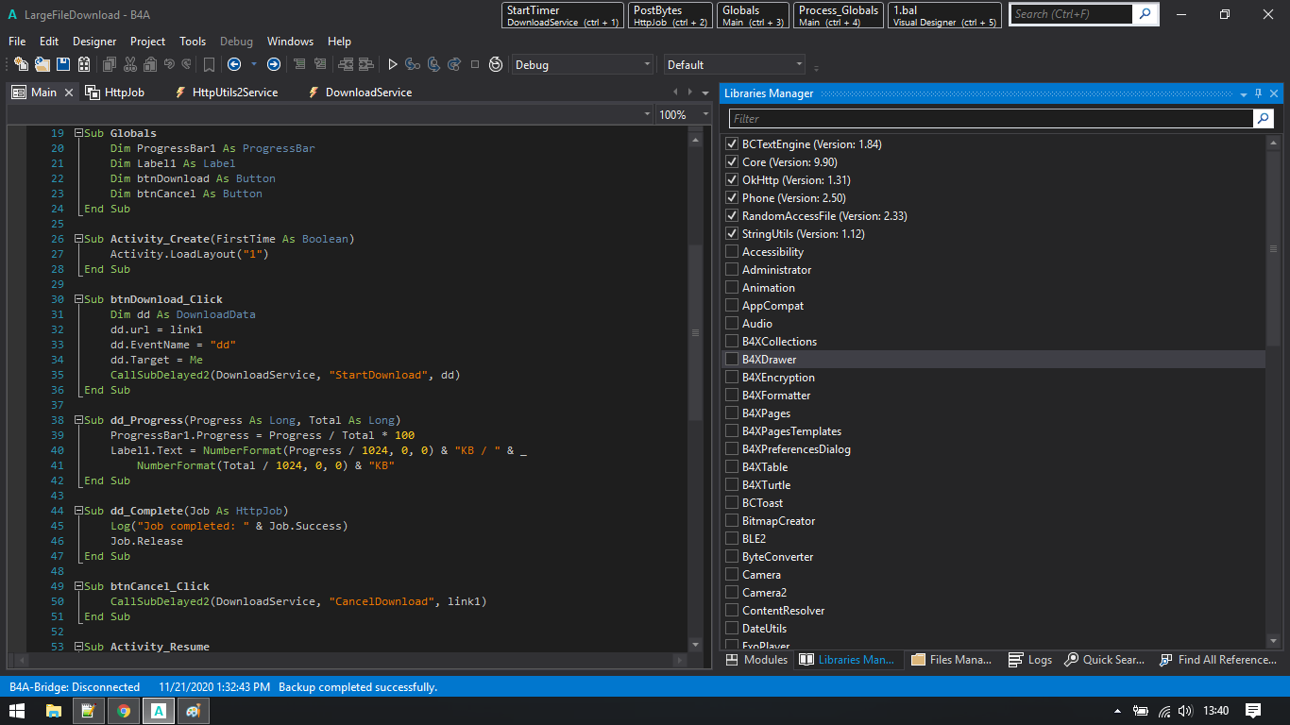Save the project with the floppy icon

[x=63, y=64]
